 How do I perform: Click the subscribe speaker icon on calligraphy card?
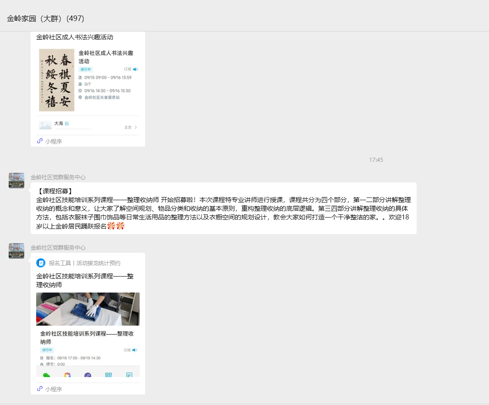click(x=135, y=69)
